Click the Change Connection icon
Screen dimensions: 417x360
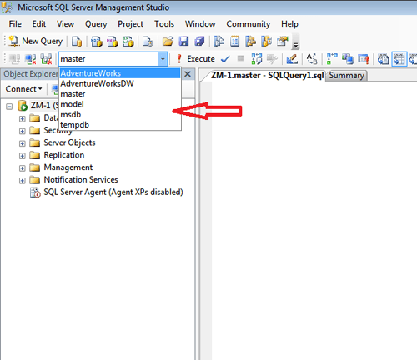point(46,59)
